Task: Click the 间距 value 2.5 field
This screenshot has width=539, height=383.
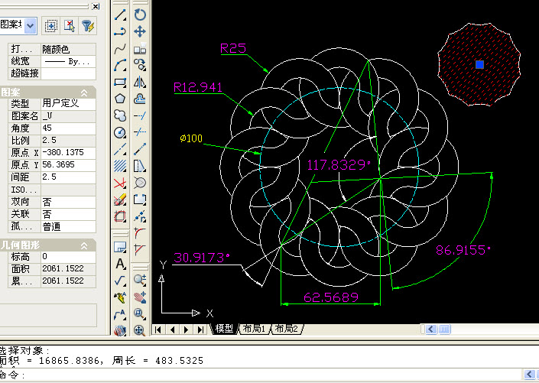Action: pos(68,177)
